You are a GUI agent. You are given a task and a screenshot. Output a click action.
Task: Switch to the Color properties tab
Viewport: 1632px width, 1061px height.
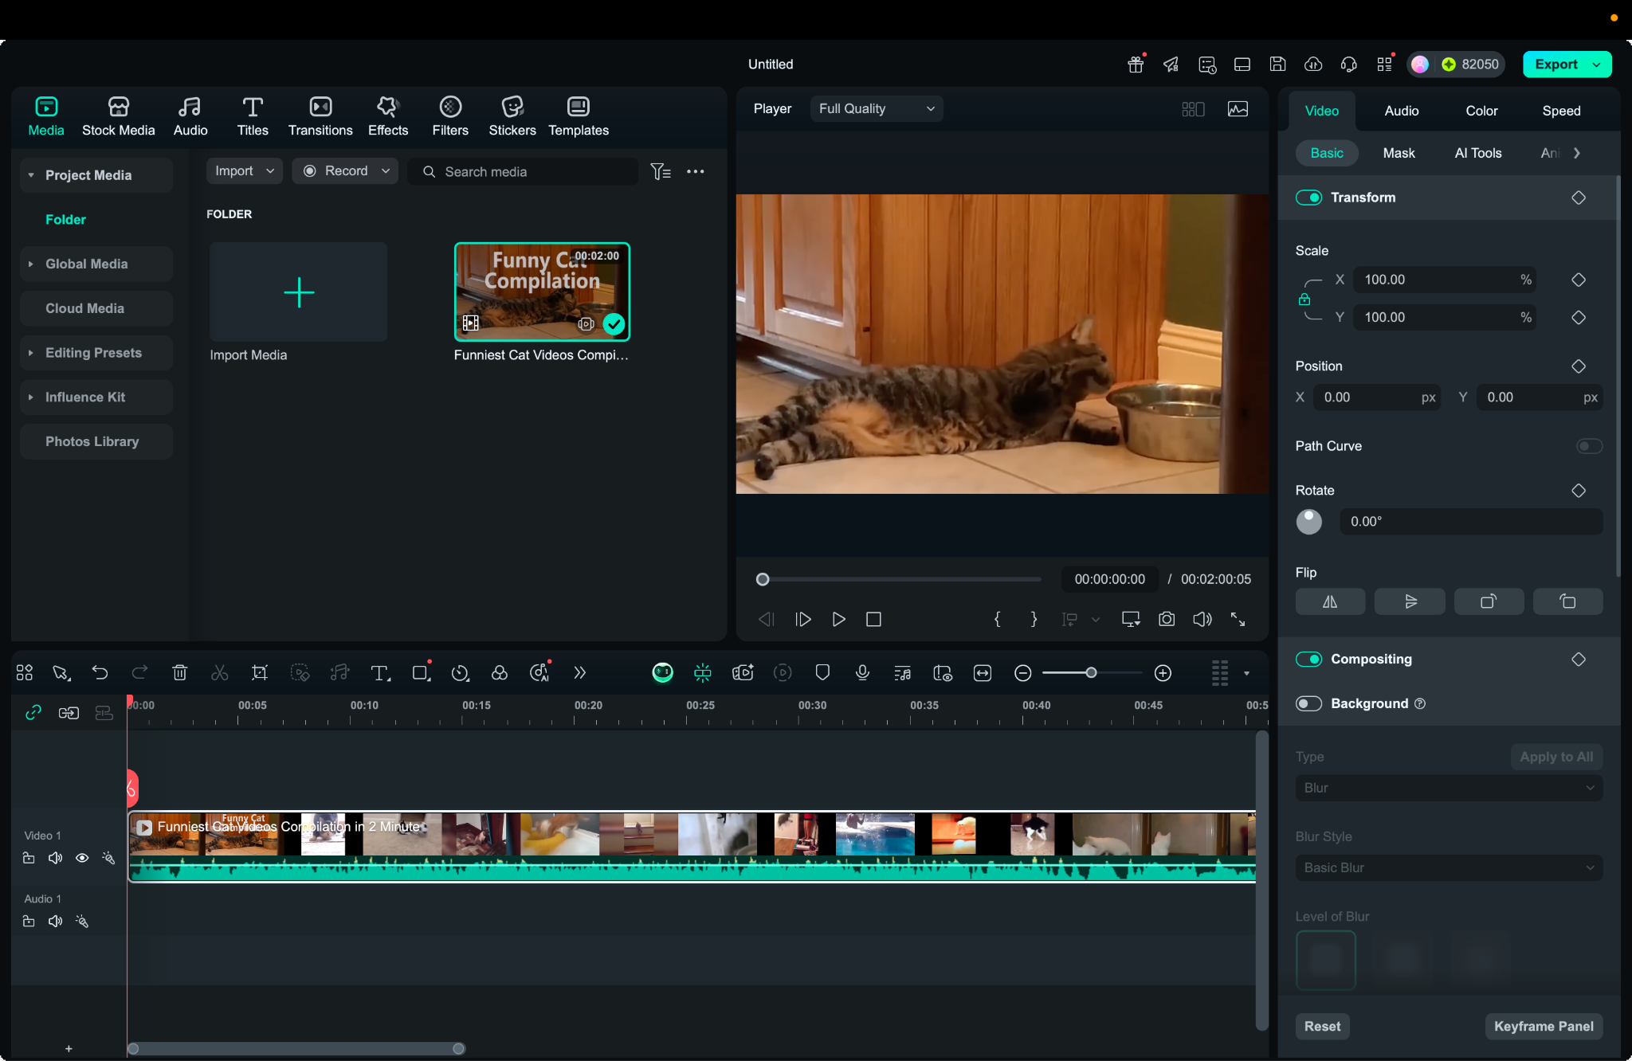[x=1481, y=111]
